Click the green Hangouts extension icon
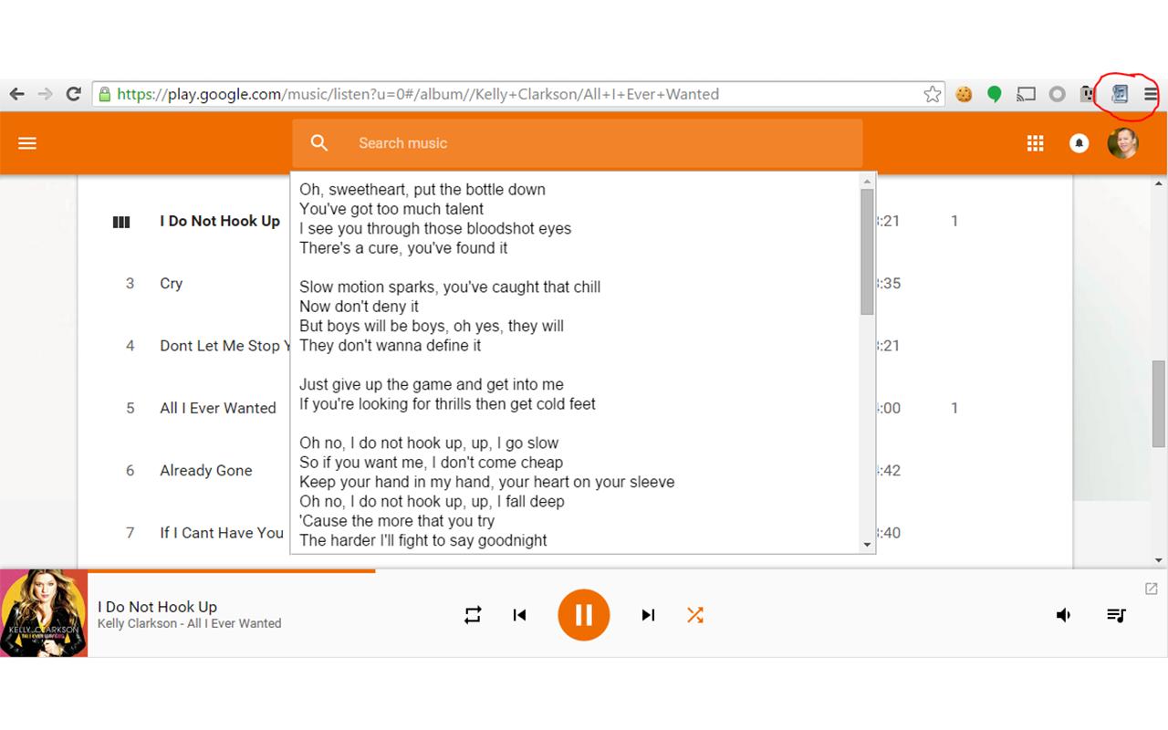This screenshot has width=1168, height=730. [995, 94]
